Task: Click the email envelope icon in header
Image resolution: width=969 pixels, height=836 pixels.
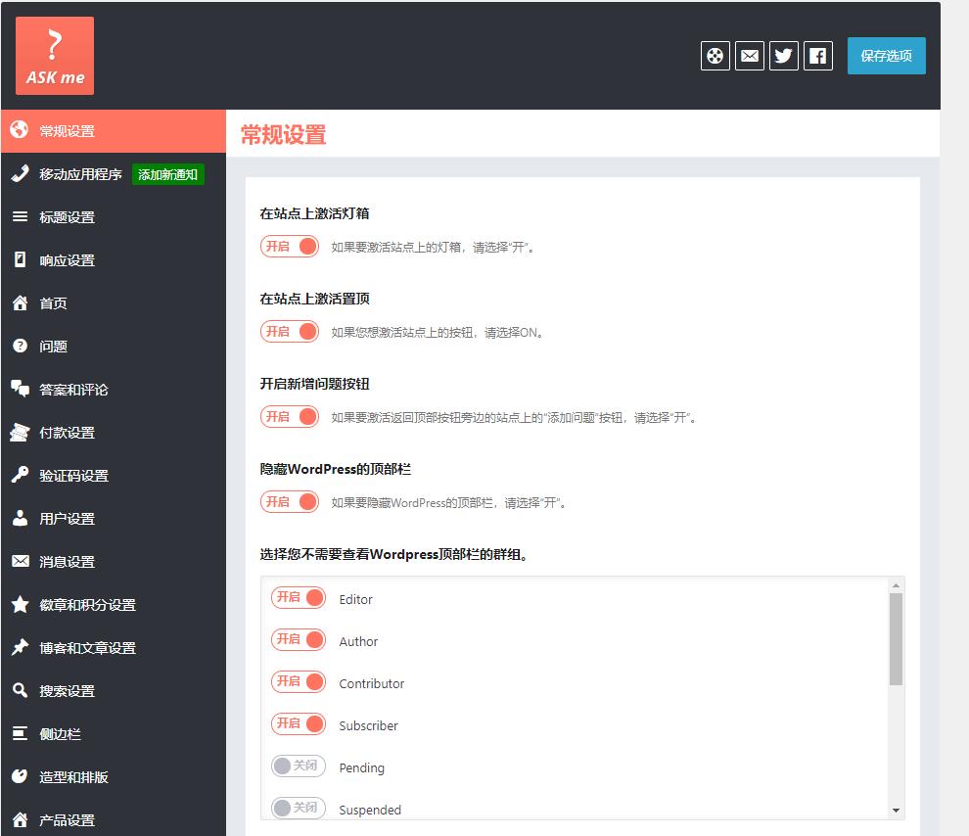Action: [x=750, y=56]
